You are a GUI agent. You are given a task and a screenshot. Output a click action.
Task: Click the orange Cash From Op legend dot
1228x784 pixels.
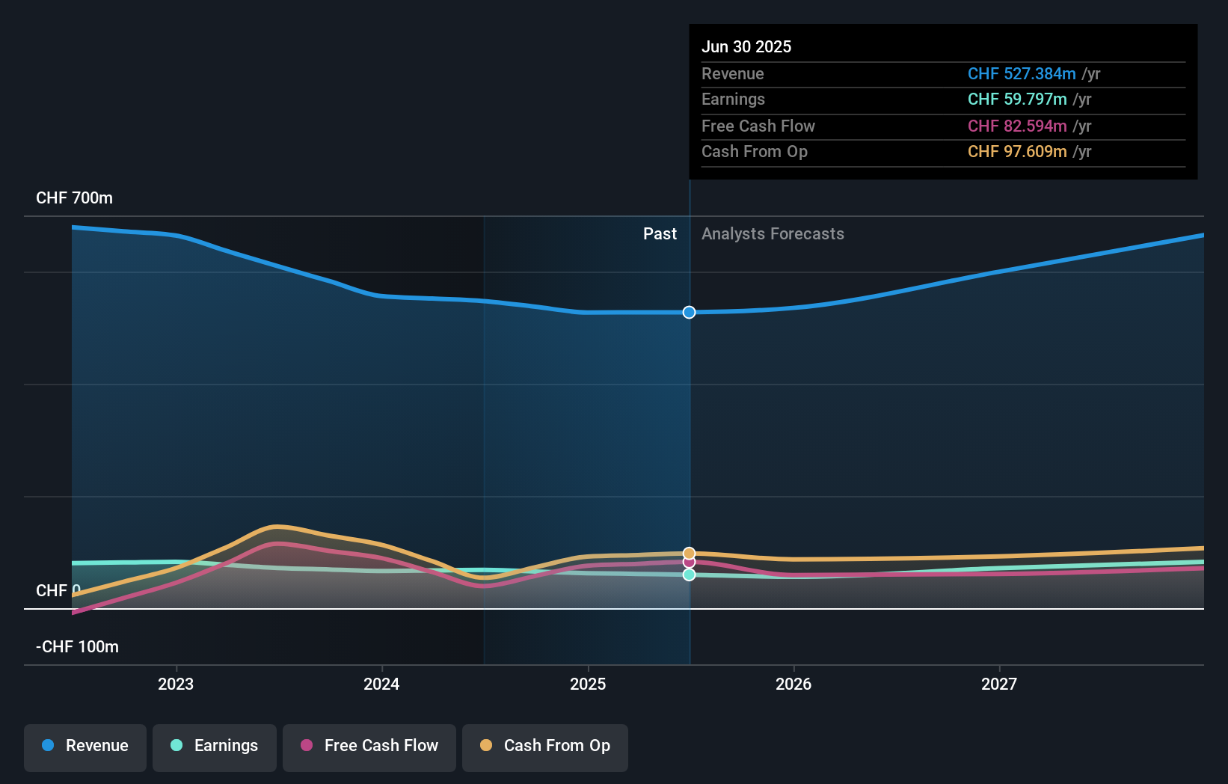coord(485,746)
